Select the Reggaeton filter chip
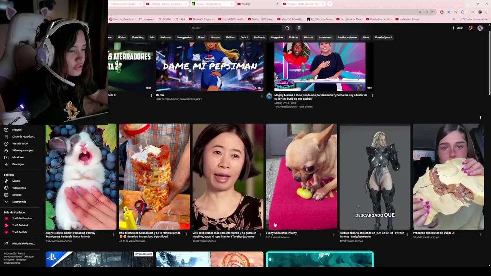Viewport: 491px width, 276px height. tap(277, 38)
